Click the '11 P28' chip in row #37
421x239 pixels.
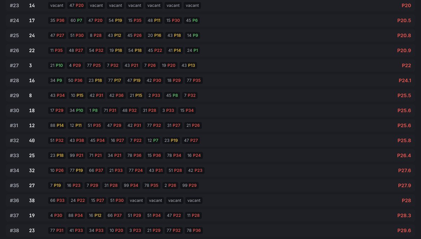193,216
